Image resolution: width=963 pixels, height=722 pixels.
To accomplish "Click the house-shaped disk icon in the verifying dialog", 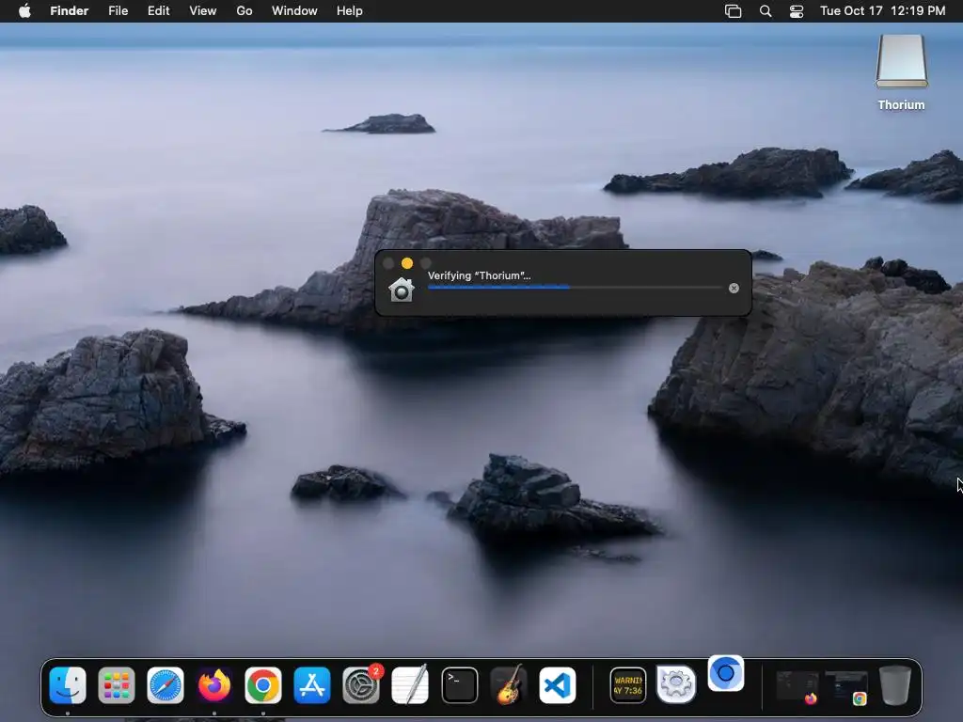I will pyautogui.click(x=402, y=290).
